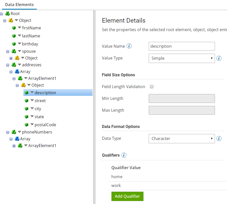227x204 pixels.
Task: Switch to the Data Elements tab
Action: 19,5
